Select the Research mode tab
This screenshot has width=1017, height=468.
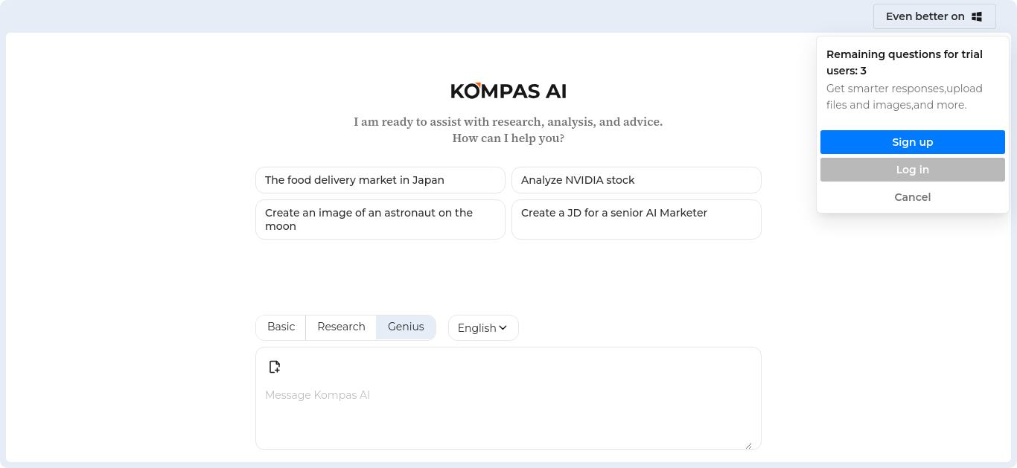pos(341,327)
